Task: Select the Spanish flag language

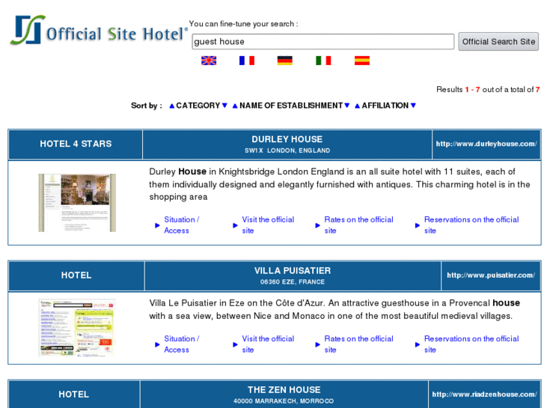Action: pos(362,61)
